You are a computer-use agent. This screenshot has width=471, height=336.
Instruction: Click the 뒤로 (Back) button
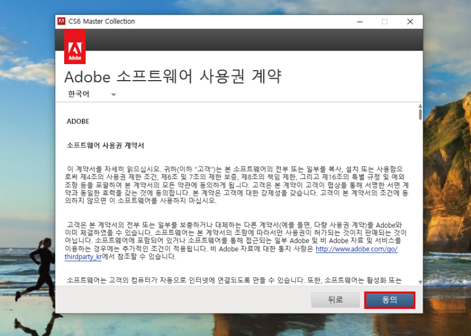(335, 300)
